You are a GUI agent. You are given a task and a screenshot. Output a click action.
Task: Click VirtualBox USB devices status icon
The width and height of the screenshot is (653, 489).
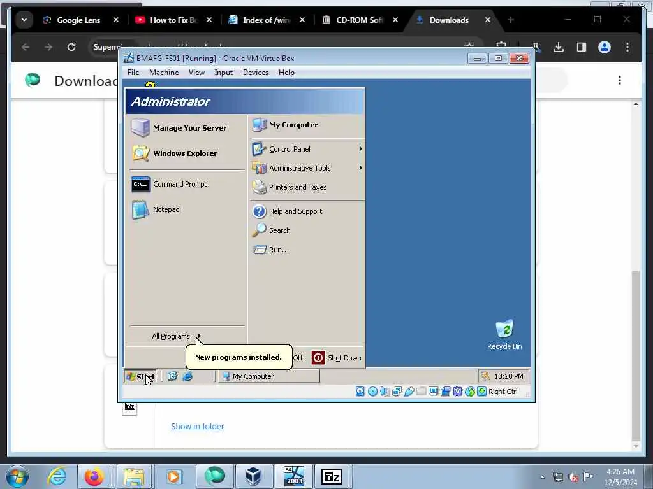tap(409, 392)
